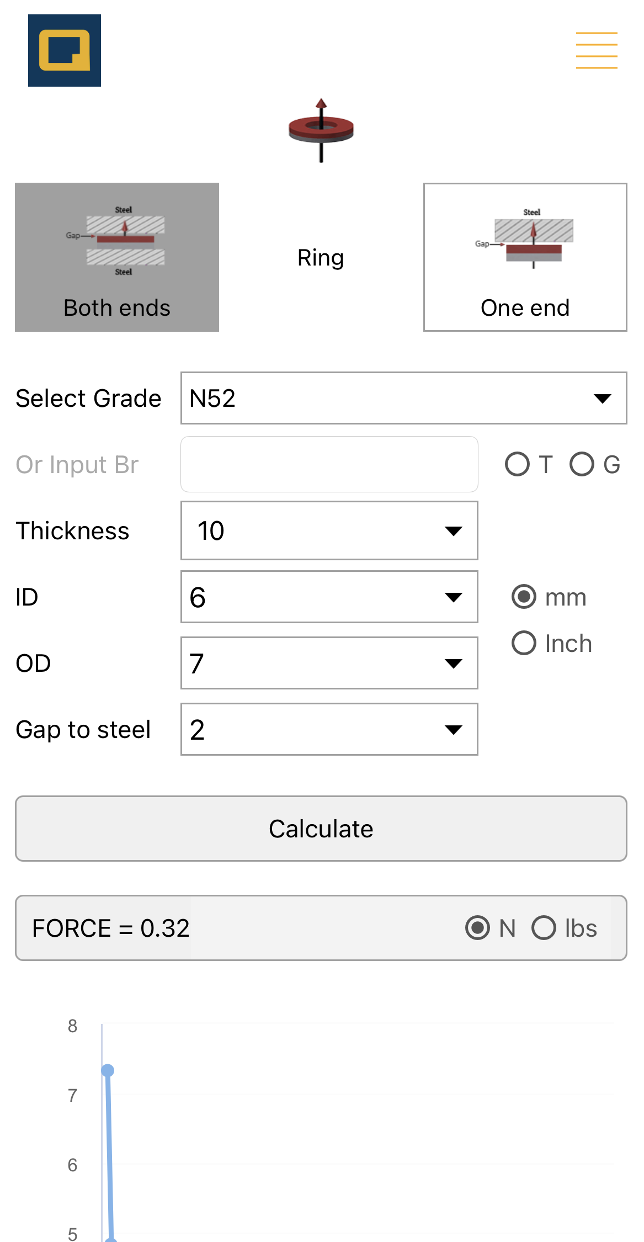Open the OD dropdown
644x1242 pixels.
(328, 663)
